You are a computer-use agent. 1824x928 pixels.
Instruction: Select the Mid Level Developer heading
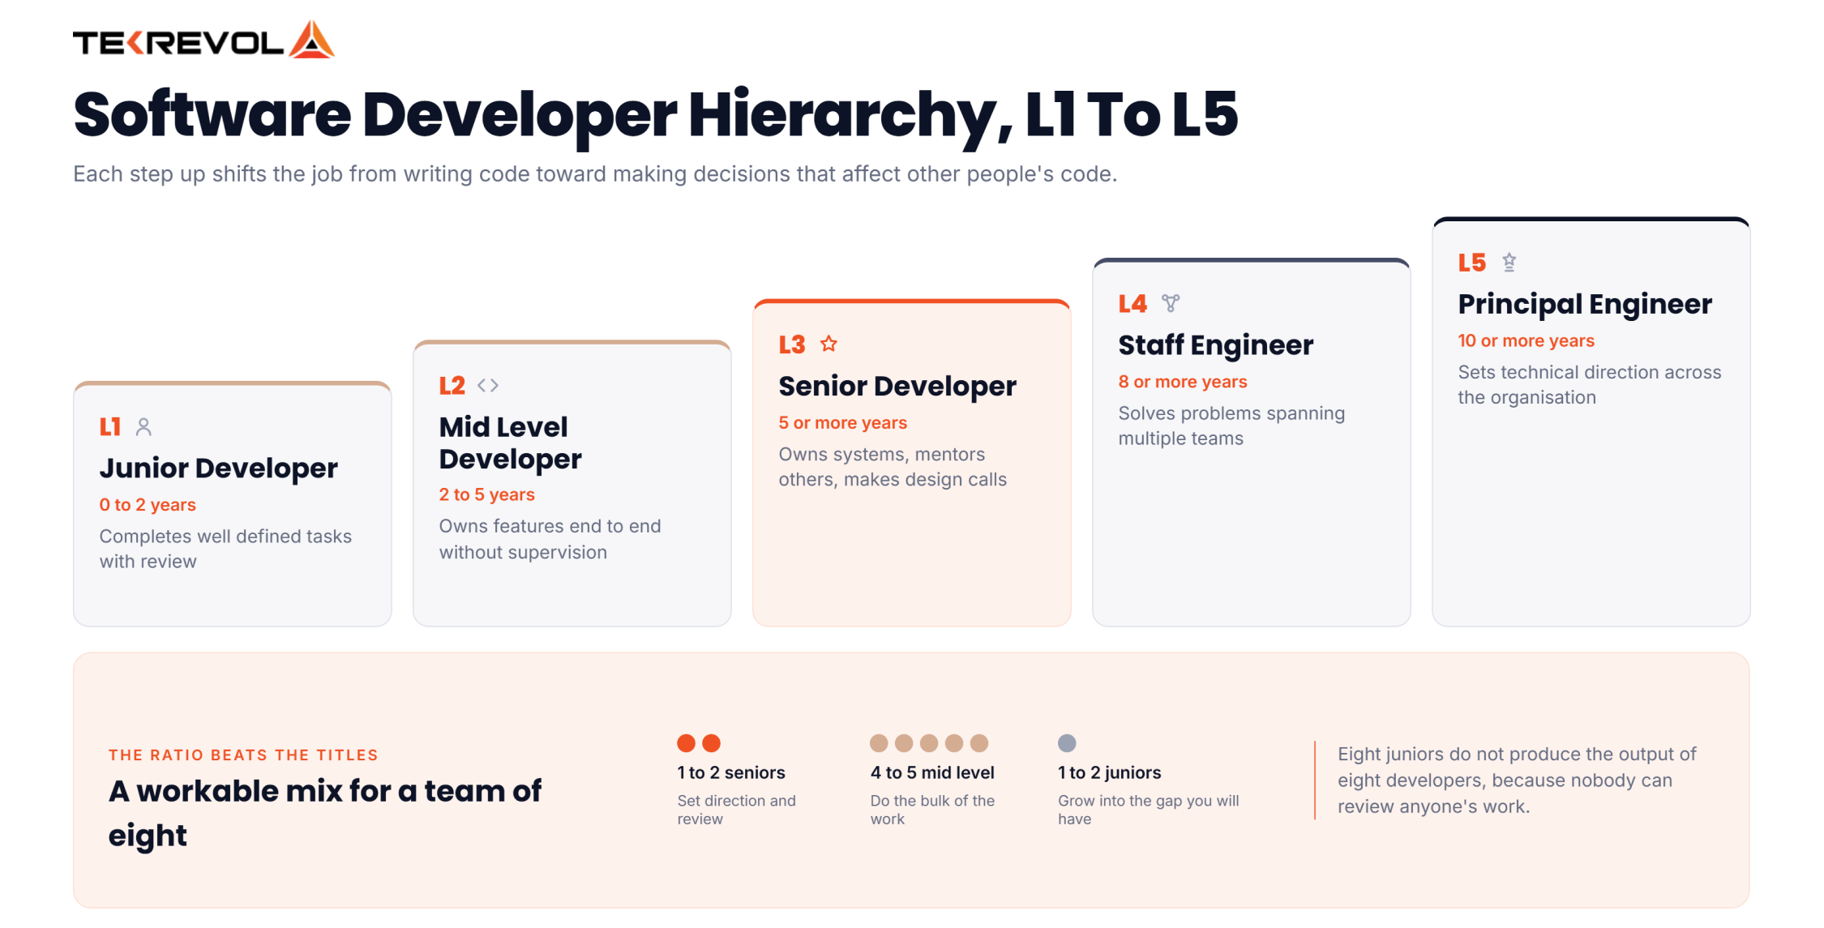511,443
